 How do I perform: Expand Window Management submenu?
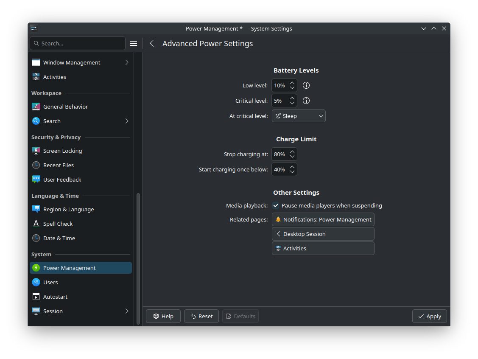[126, 62]
